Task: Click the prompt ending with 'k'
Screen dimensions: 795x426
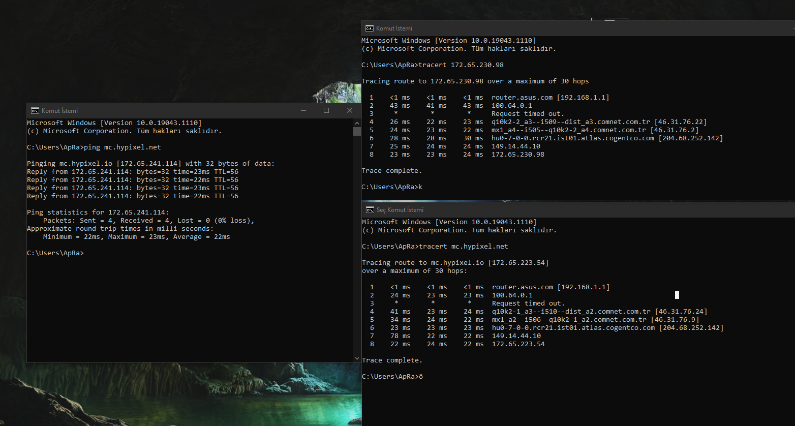Action: tap(392, 187)
